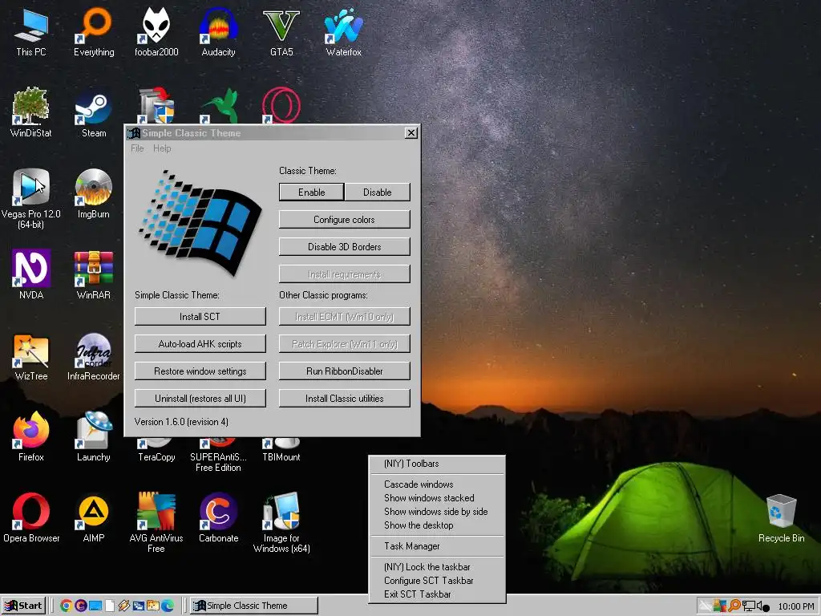
Task: Select the Opera Browser desktop icon
Action: pyautogui.click(x=31, y=517)
